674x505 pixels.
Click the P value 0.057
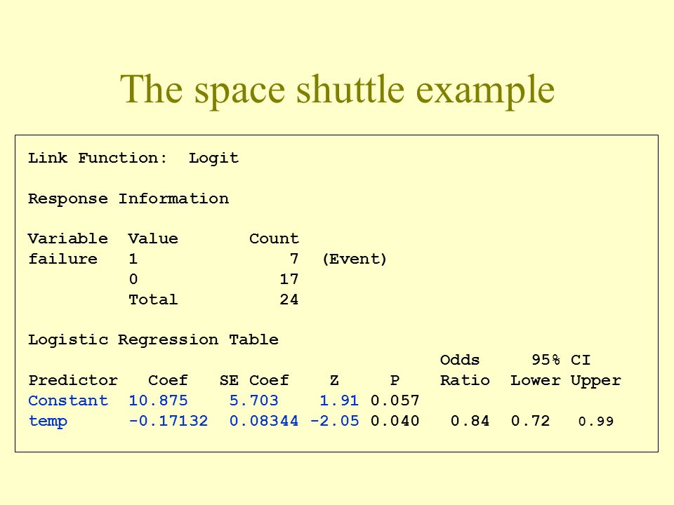tap(395, 400)
